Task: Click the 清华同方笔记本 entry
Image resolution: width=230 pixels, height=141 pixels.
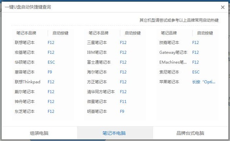Action: [101, 91]
